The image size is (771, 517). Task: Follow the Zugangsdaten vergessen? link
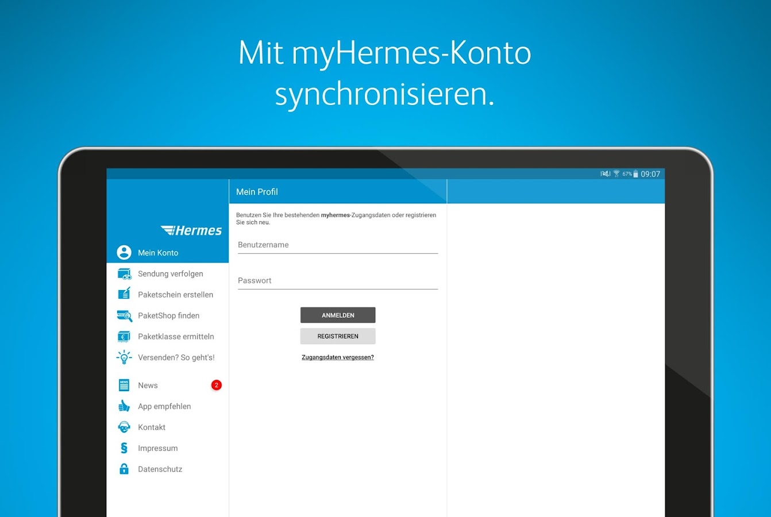338,357
